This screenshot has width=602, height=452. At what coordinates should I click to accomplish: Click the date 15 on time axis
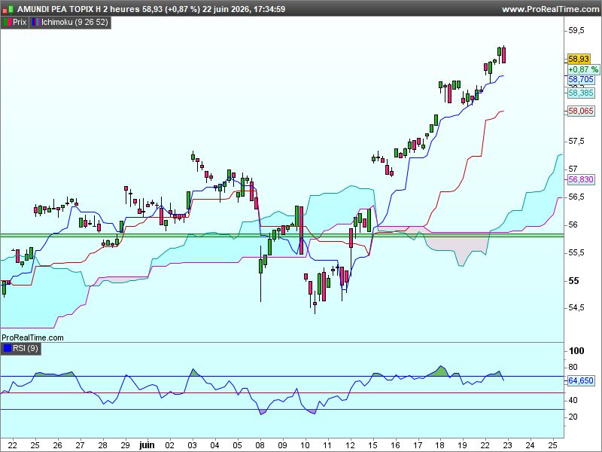(372, 445)
